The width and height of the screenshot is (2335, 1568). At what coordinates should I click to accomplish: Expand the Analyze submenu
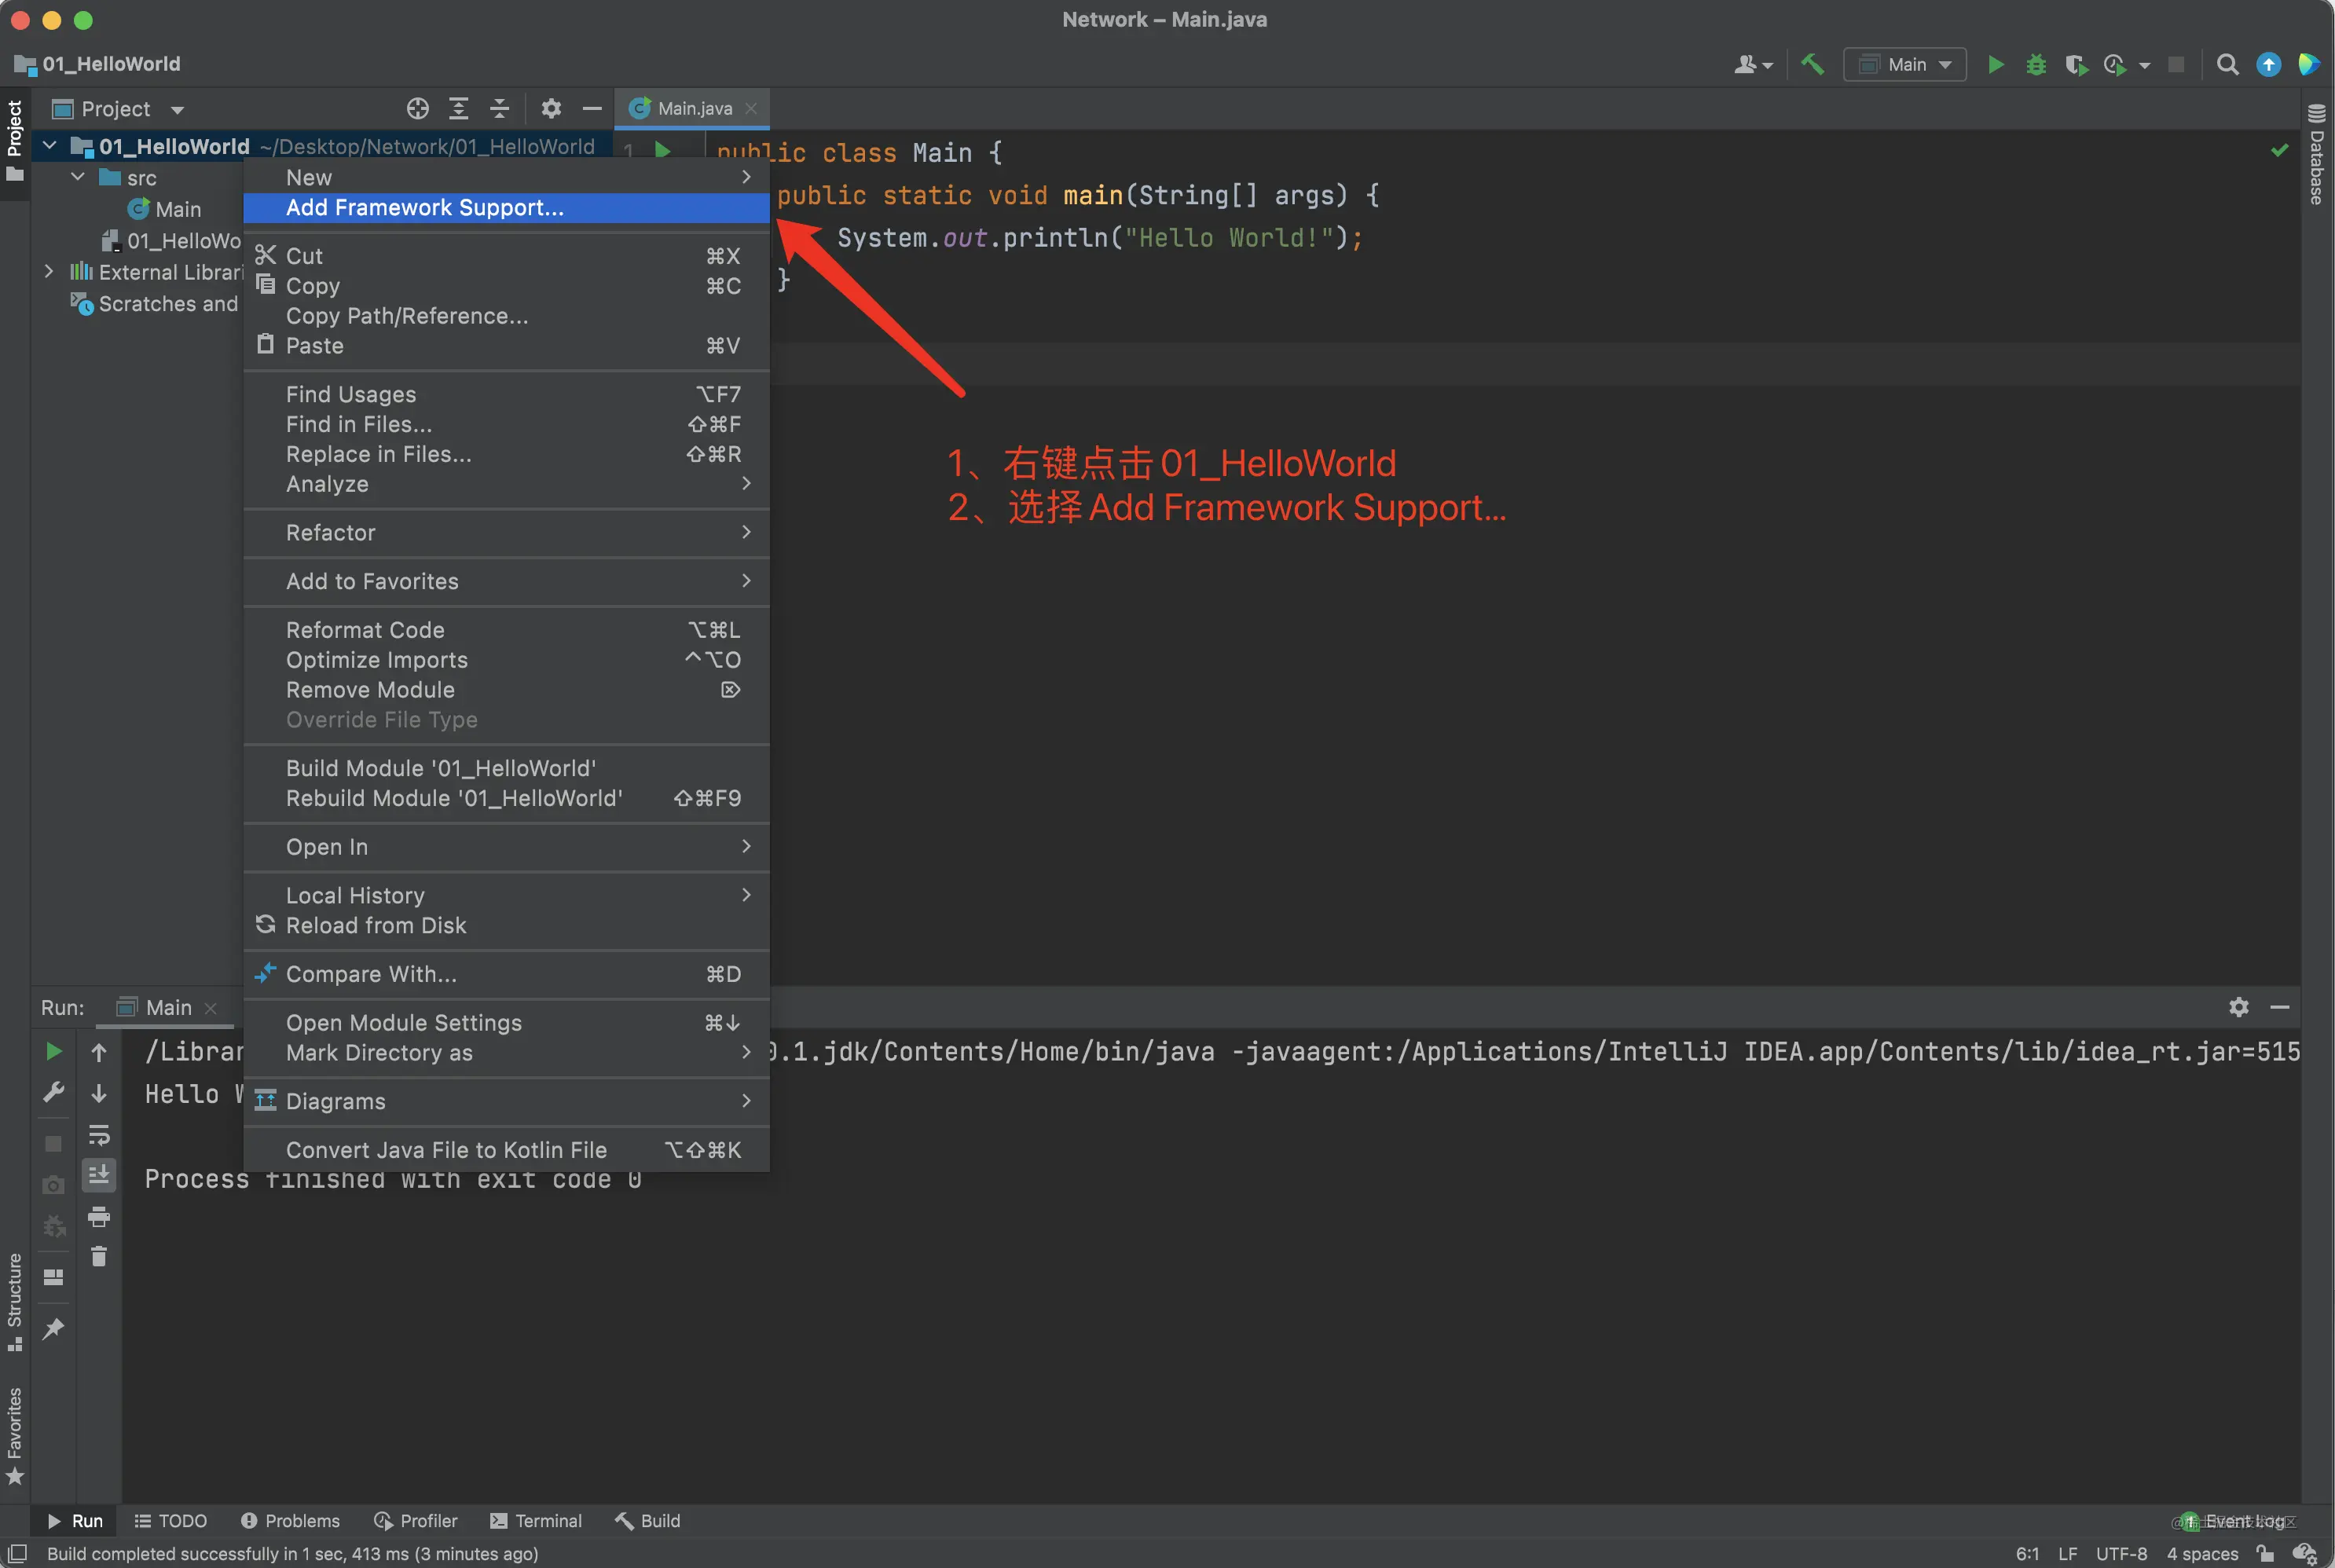pyautogui.click(x=506, y=484)
